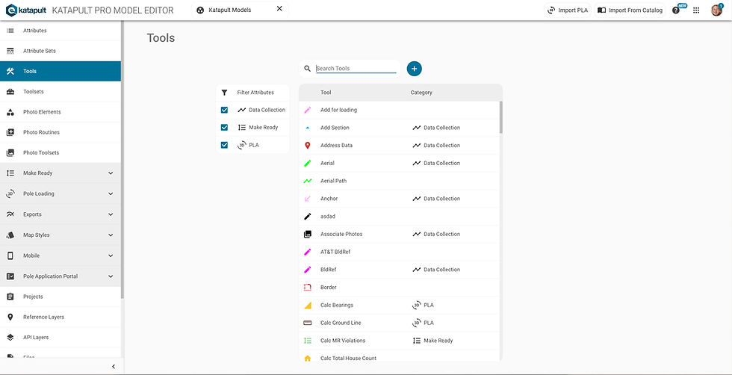Click the API Layers stack icon
This screenshot has width=732, height=375.
click(x=10, y=337)
